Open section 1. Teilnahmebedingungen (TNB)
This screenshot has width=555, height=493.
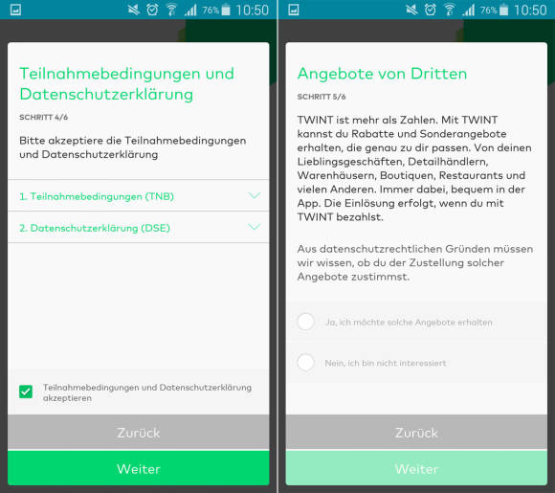coord(139,196)
